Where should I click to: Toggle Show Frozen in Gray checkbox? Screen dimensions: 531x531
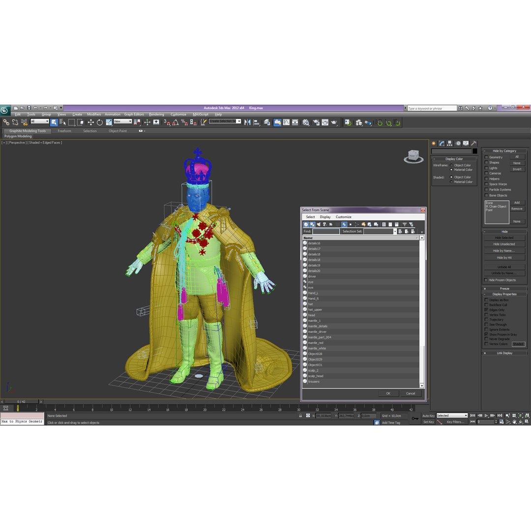pos(486,334)
